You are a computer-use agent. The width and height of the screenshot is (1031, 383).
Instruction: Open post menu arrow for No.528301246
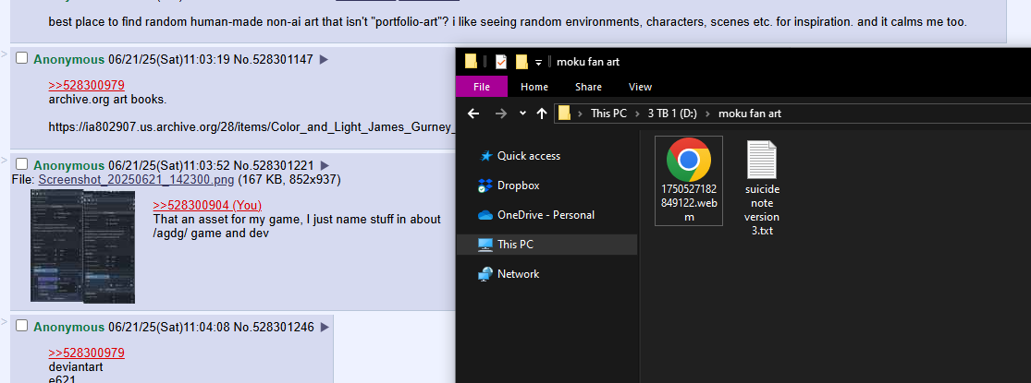click(324, 327)
